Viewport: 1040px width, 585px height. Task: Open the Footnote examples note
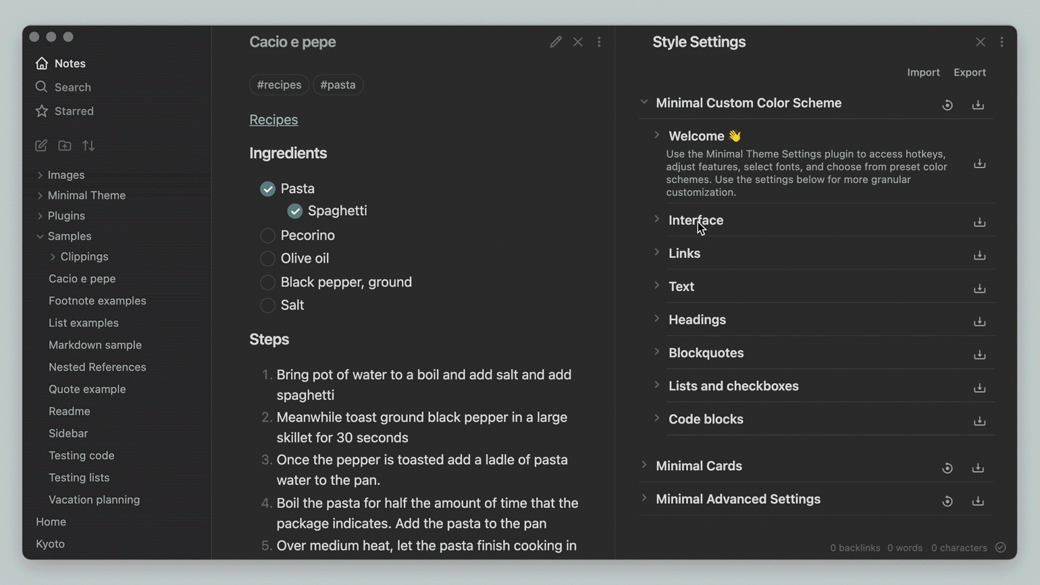[x=97, y=301]
